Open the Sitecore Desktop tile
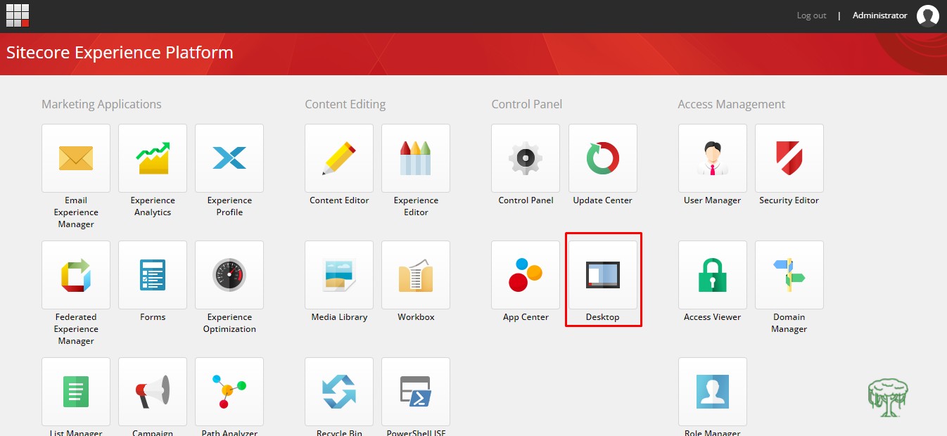 tap(603, 275)
